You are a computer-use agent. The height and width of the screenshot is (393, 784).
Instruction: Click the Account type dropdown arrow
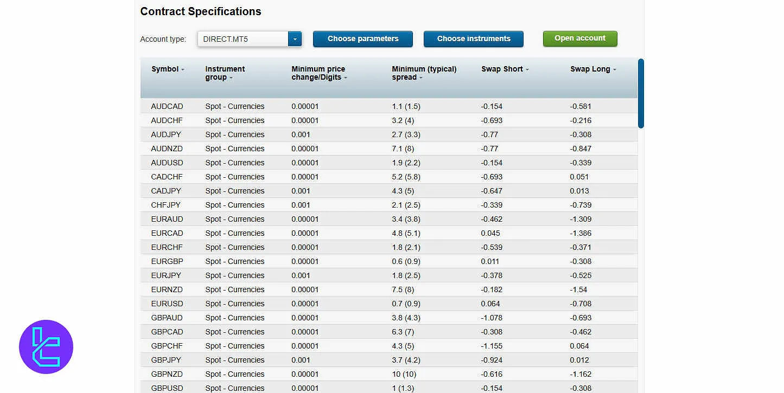295,39
